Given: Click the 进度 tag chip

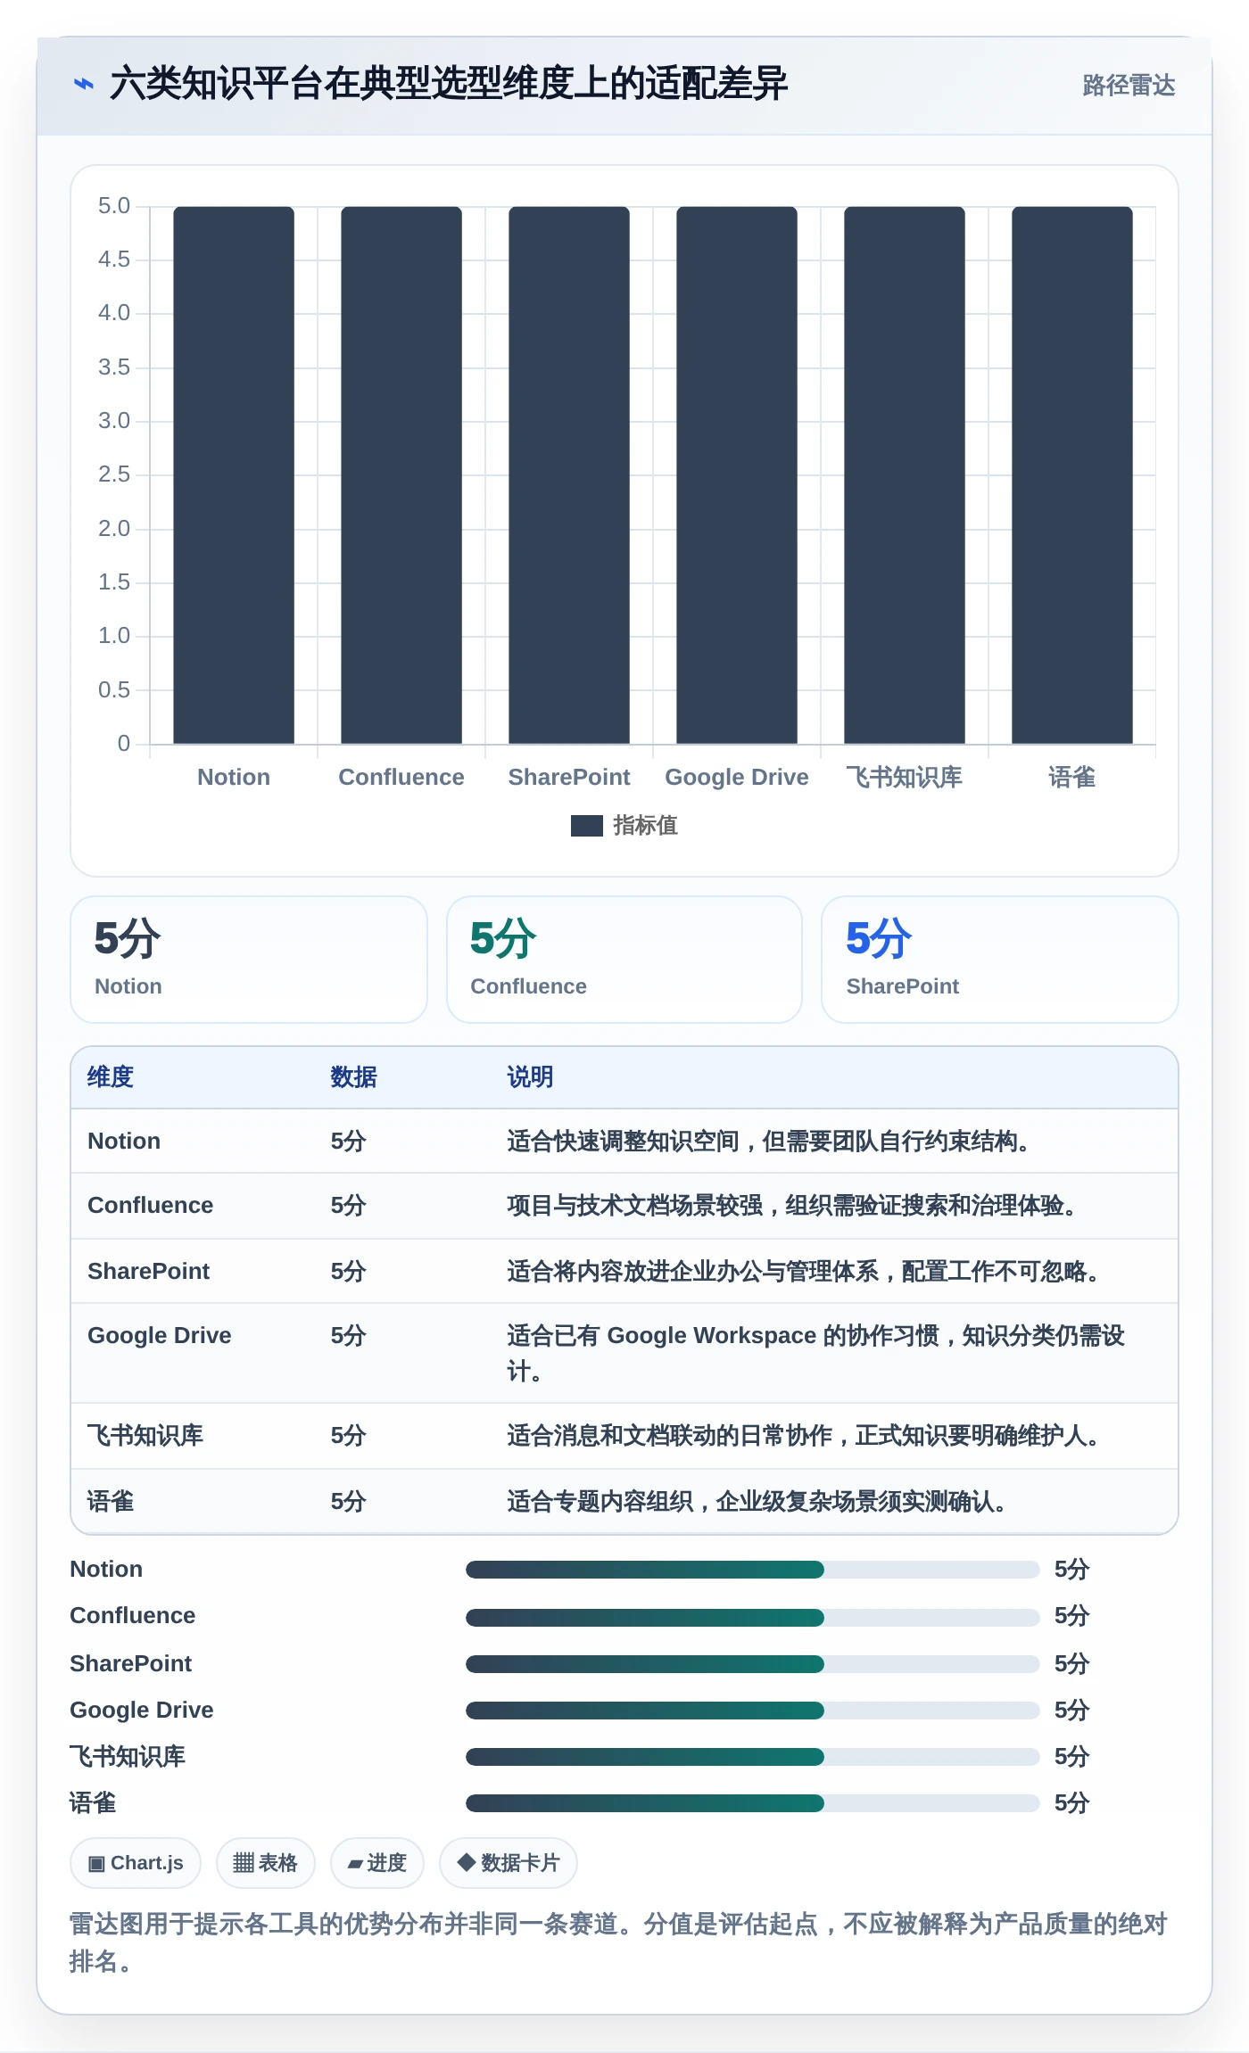Looking at the screenshot, I should point(377,1863).
